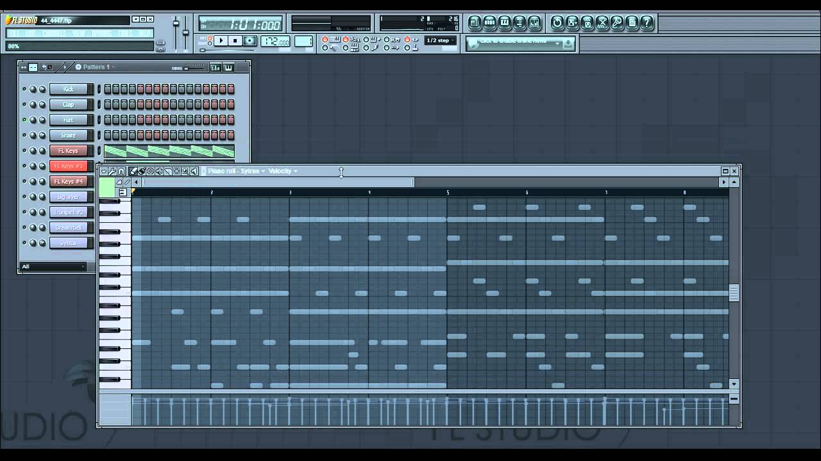Select the Slice tool in piano roll

[x=168, y=171]
